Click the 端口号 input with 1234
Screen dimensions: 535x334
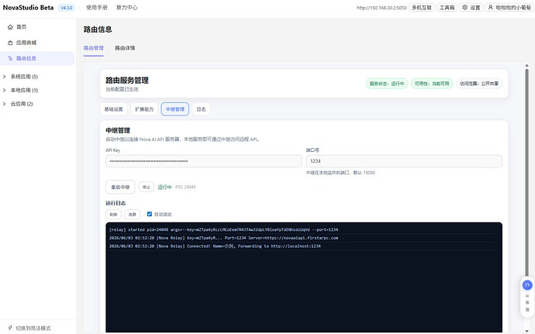[x=404, y=161]
